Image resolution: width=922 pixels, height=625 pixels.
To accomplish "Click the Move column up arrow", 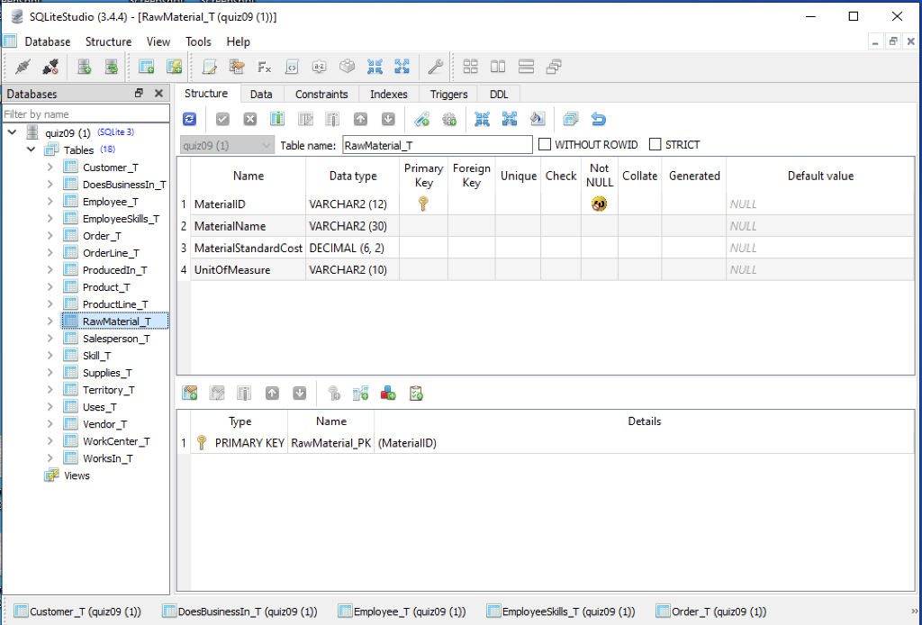I will (360, 120).
